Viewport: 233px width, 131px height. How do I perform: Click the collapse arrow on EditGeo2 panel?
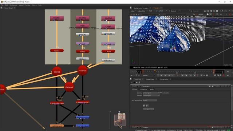click(131, 86)
